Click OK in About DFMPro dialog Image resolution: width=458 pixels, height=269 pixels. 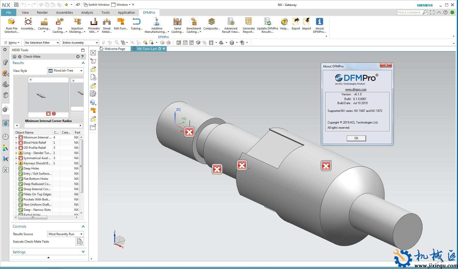pyautogui.click(x=356, y=138)
